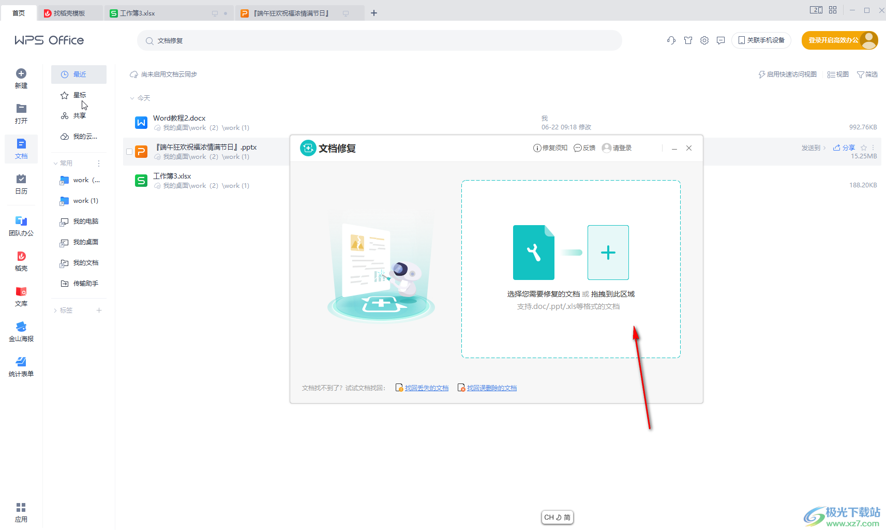Expand the Tags (标签) section

56,311
